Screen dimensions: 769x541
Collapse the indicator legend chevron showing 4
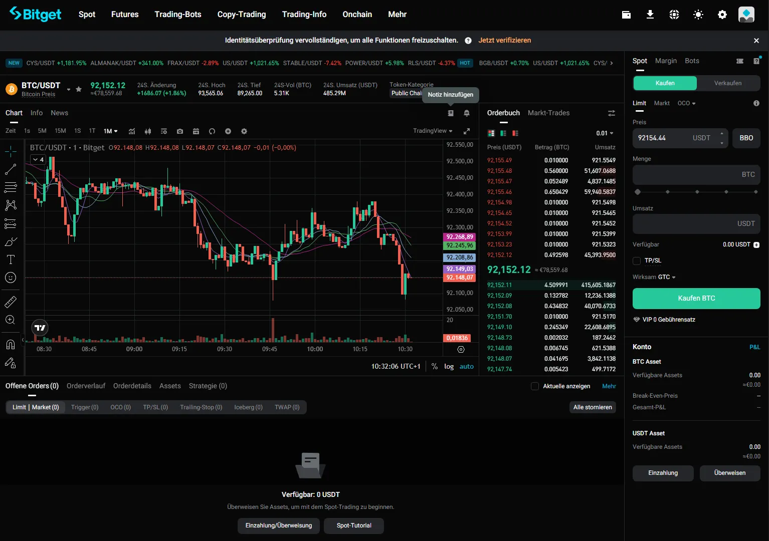click(x=38, y=160)
